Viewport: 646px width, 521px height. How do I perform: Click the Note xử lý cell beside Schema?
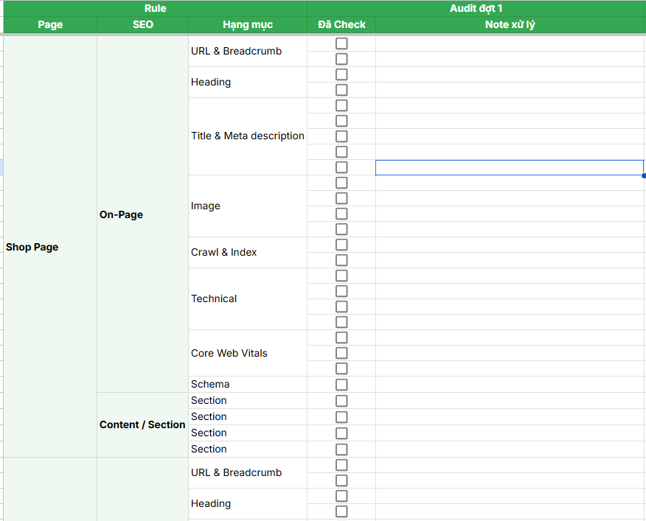510,385
